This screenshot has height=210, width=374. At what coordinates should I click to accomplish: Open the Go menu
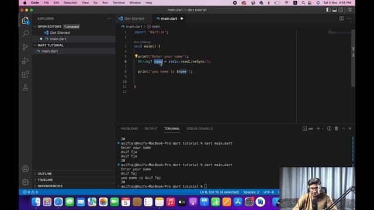pyautogui.click(x=95, y=2)
